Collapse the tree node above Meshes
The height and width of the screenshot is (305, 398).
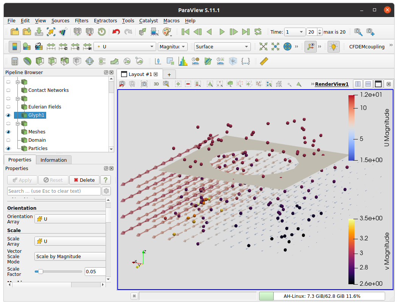coord(17,124)
